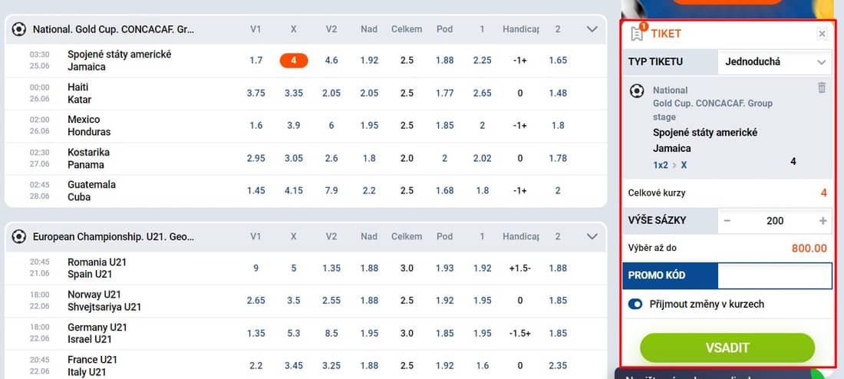Toggle 'Přijmout změny v kurzech' switch
Screen dimensions: 844x379
(636, 304)
